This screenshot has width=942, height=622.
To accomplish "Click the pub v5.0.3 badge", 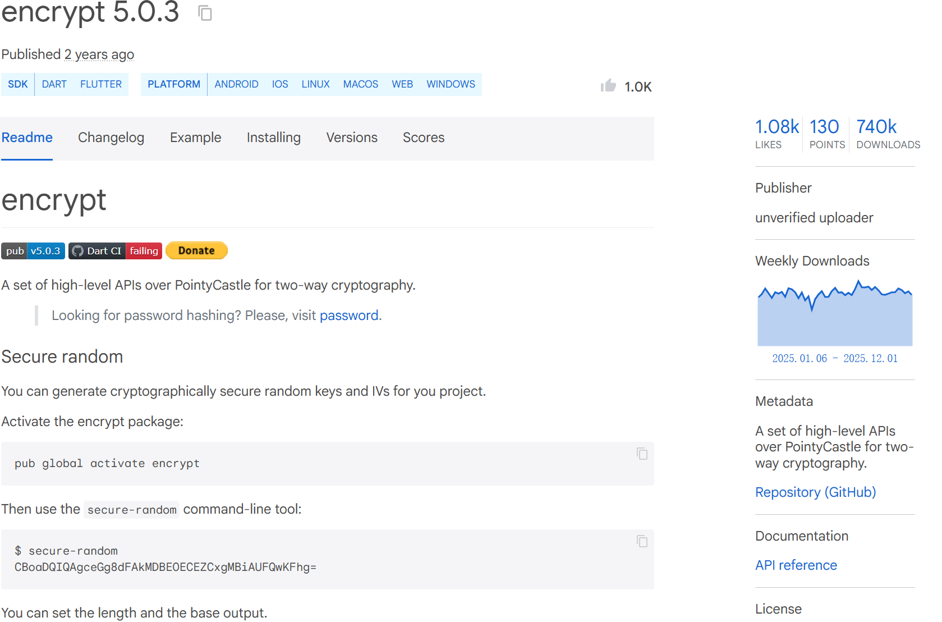I will coord(33,251).
